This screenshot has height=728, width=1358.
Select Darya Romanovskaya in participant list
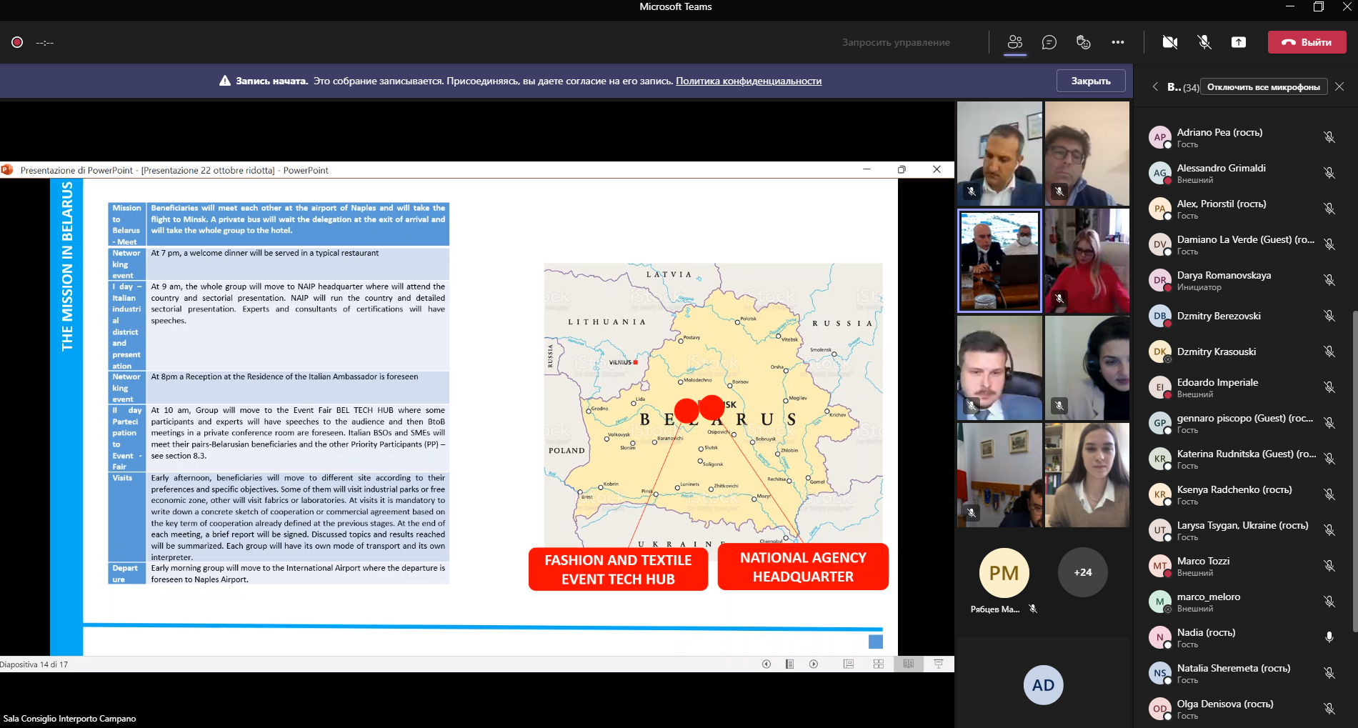(1244, 280)
